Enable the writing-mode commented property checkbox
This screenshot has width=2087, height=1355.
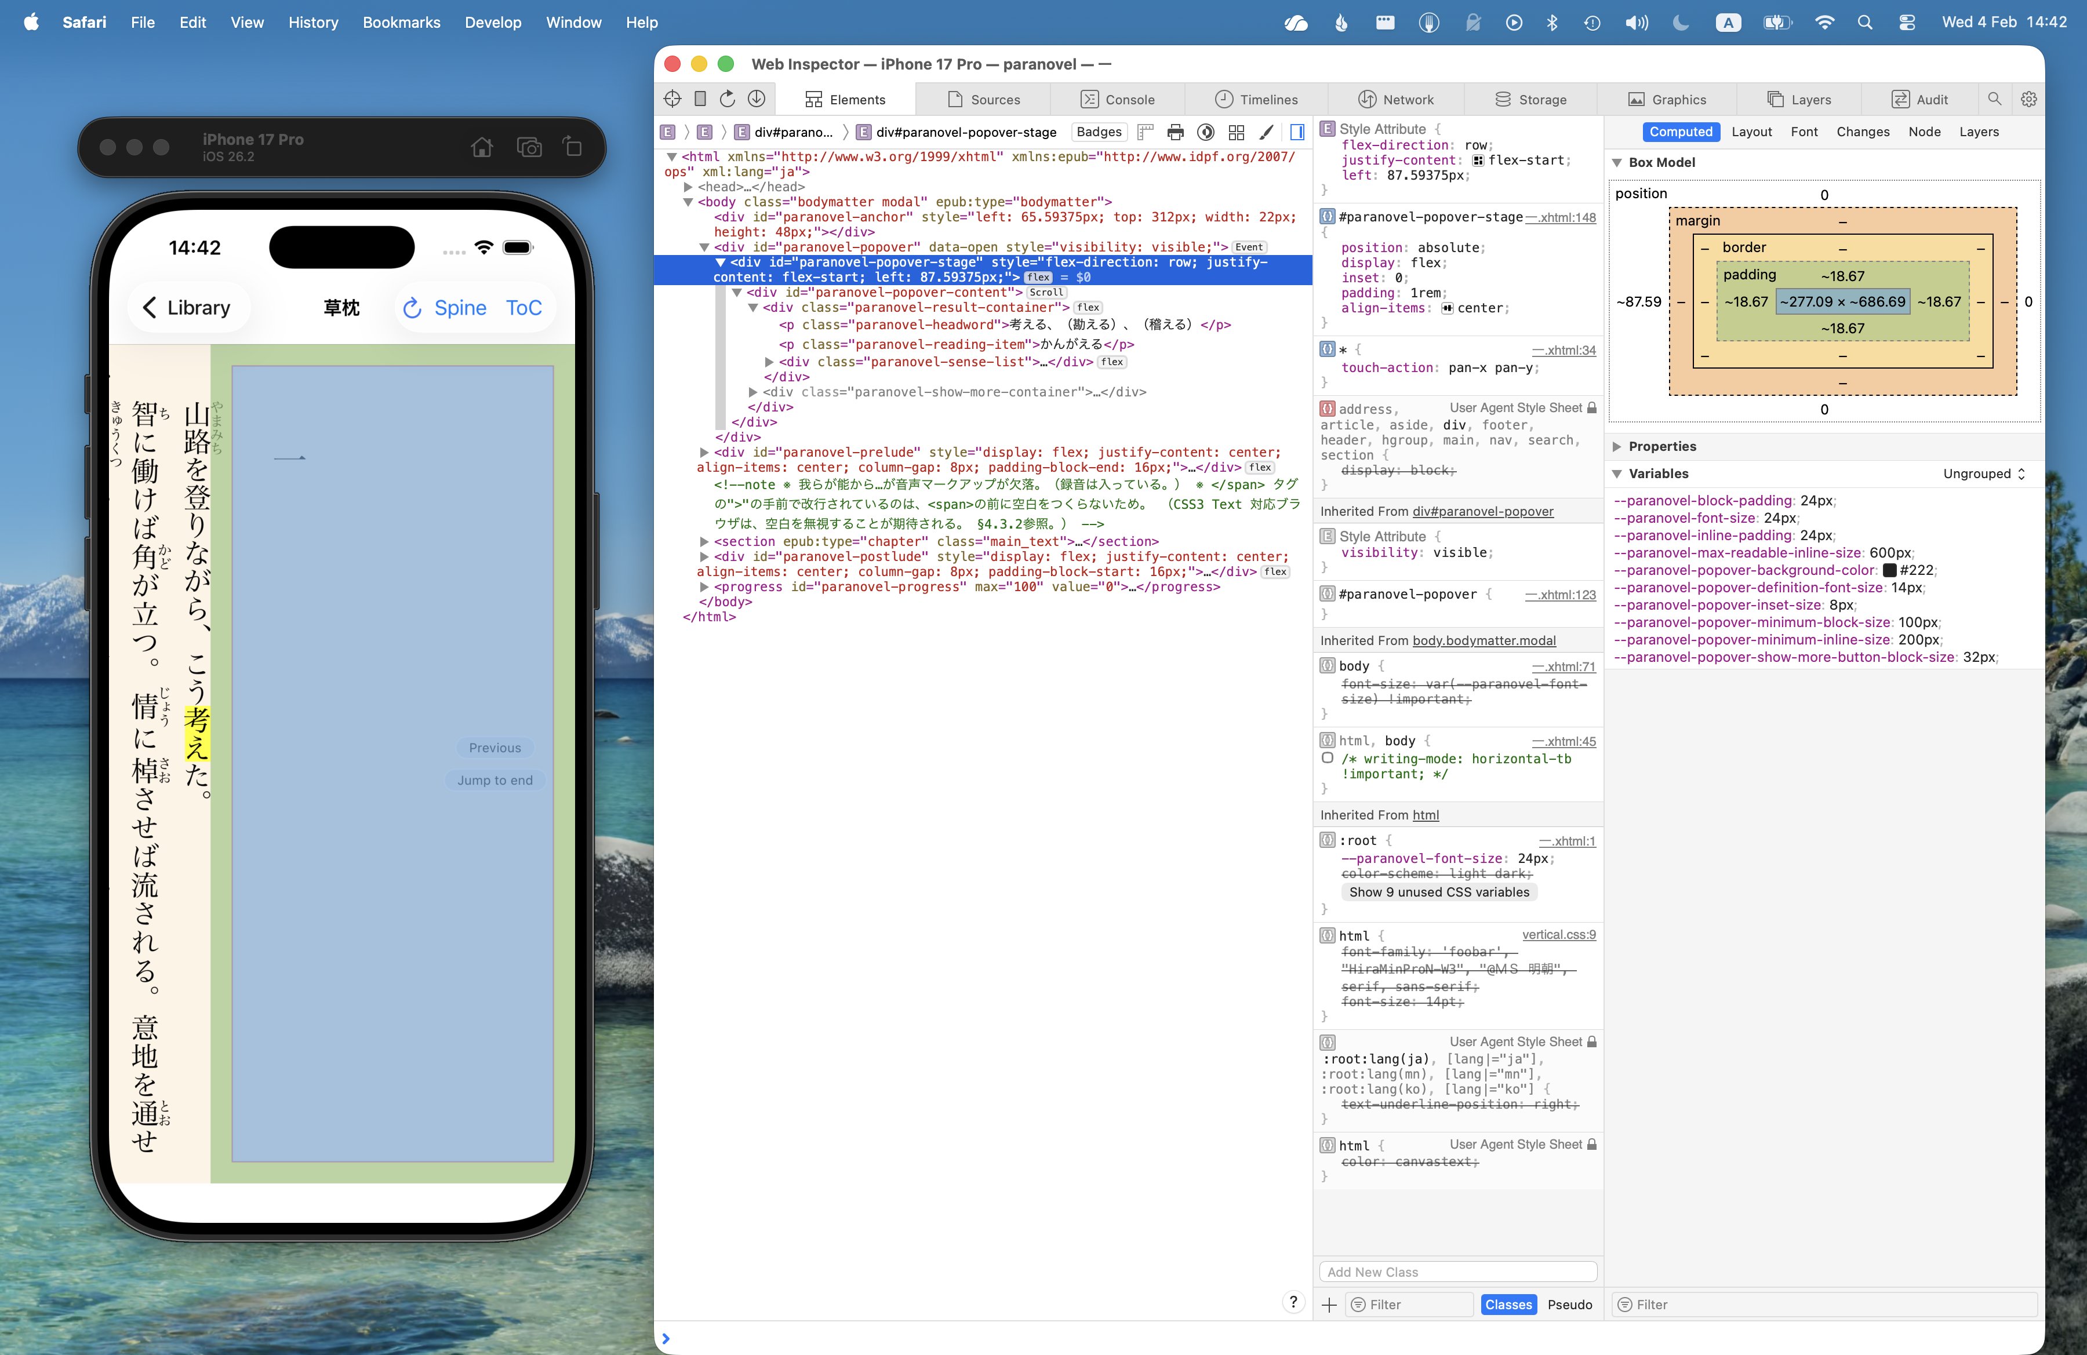coord(1327,759)
